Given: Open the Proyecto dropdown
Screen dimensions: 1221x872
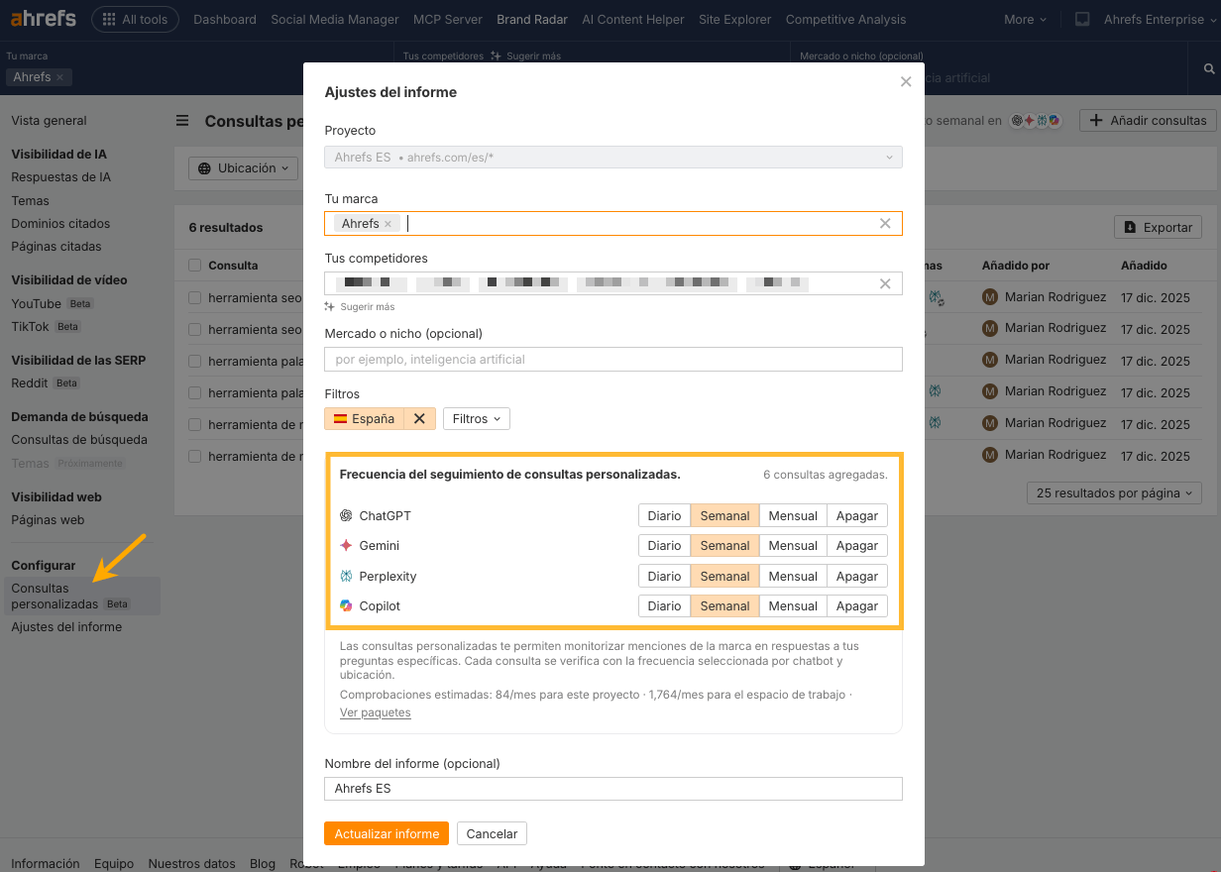Looking at the screenshot, I should (x=613, y=157).
